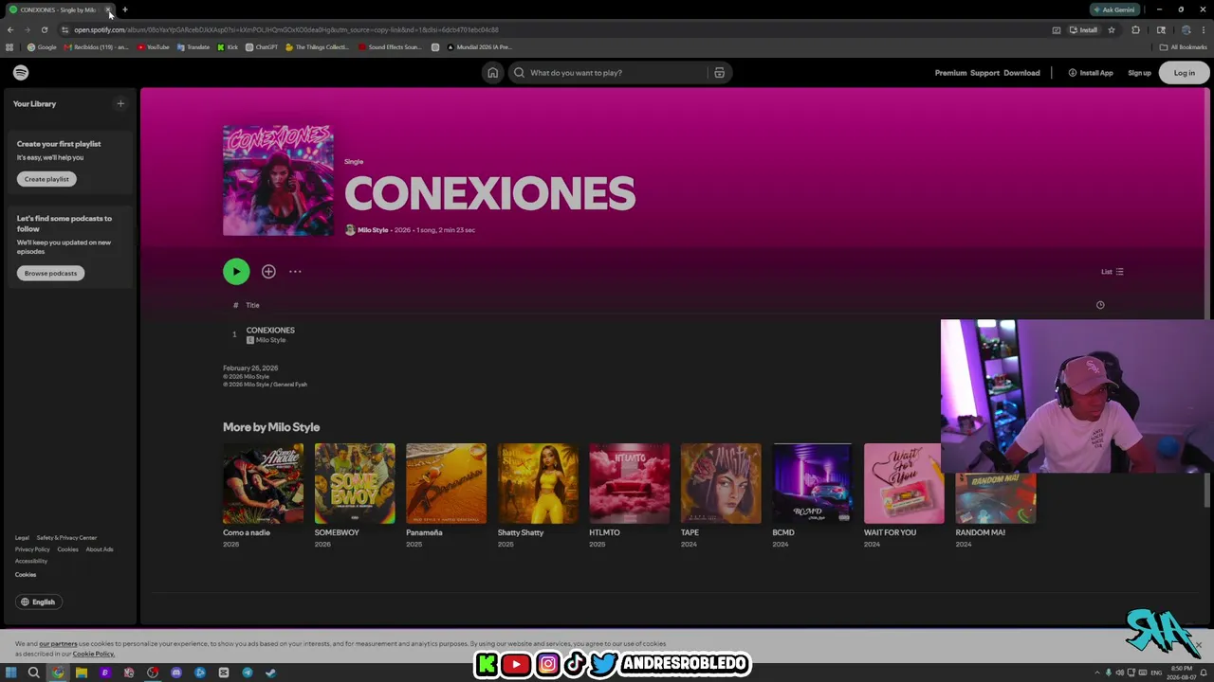The image size is (1214, 682).
Task: Open the Como a nadie album cover
Action: pos(263,483)
